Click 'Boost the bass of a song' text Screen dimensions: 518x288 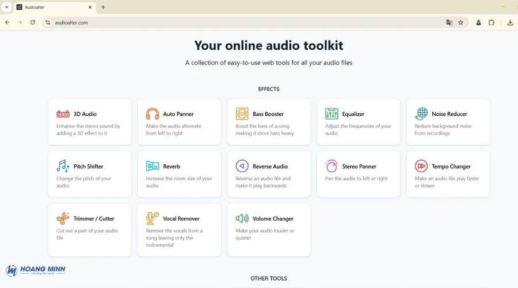pos(262,126)
